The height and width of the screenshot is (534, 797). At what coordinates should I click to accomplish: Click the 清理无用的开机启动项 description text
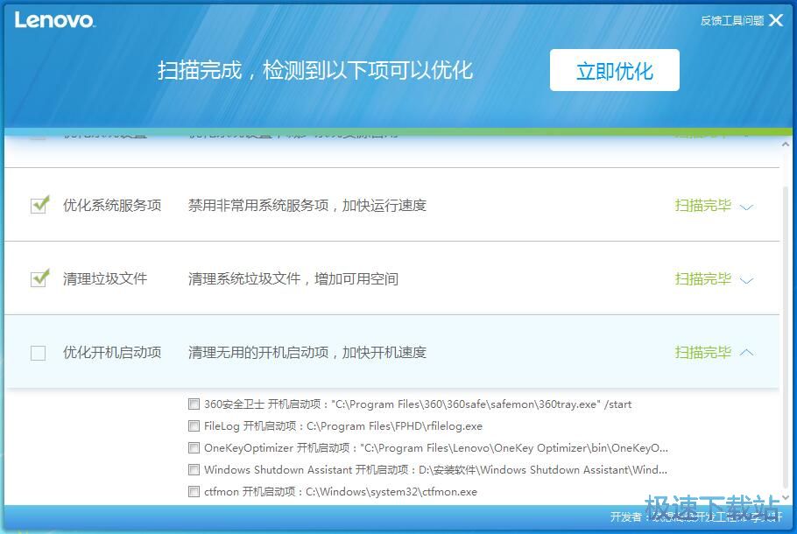307,353
